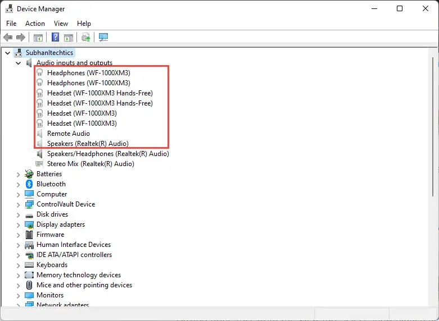Expand the Keyboards node
Image resolution: width=439 pixels, height=321 pixels.
[x=18, y=265]
